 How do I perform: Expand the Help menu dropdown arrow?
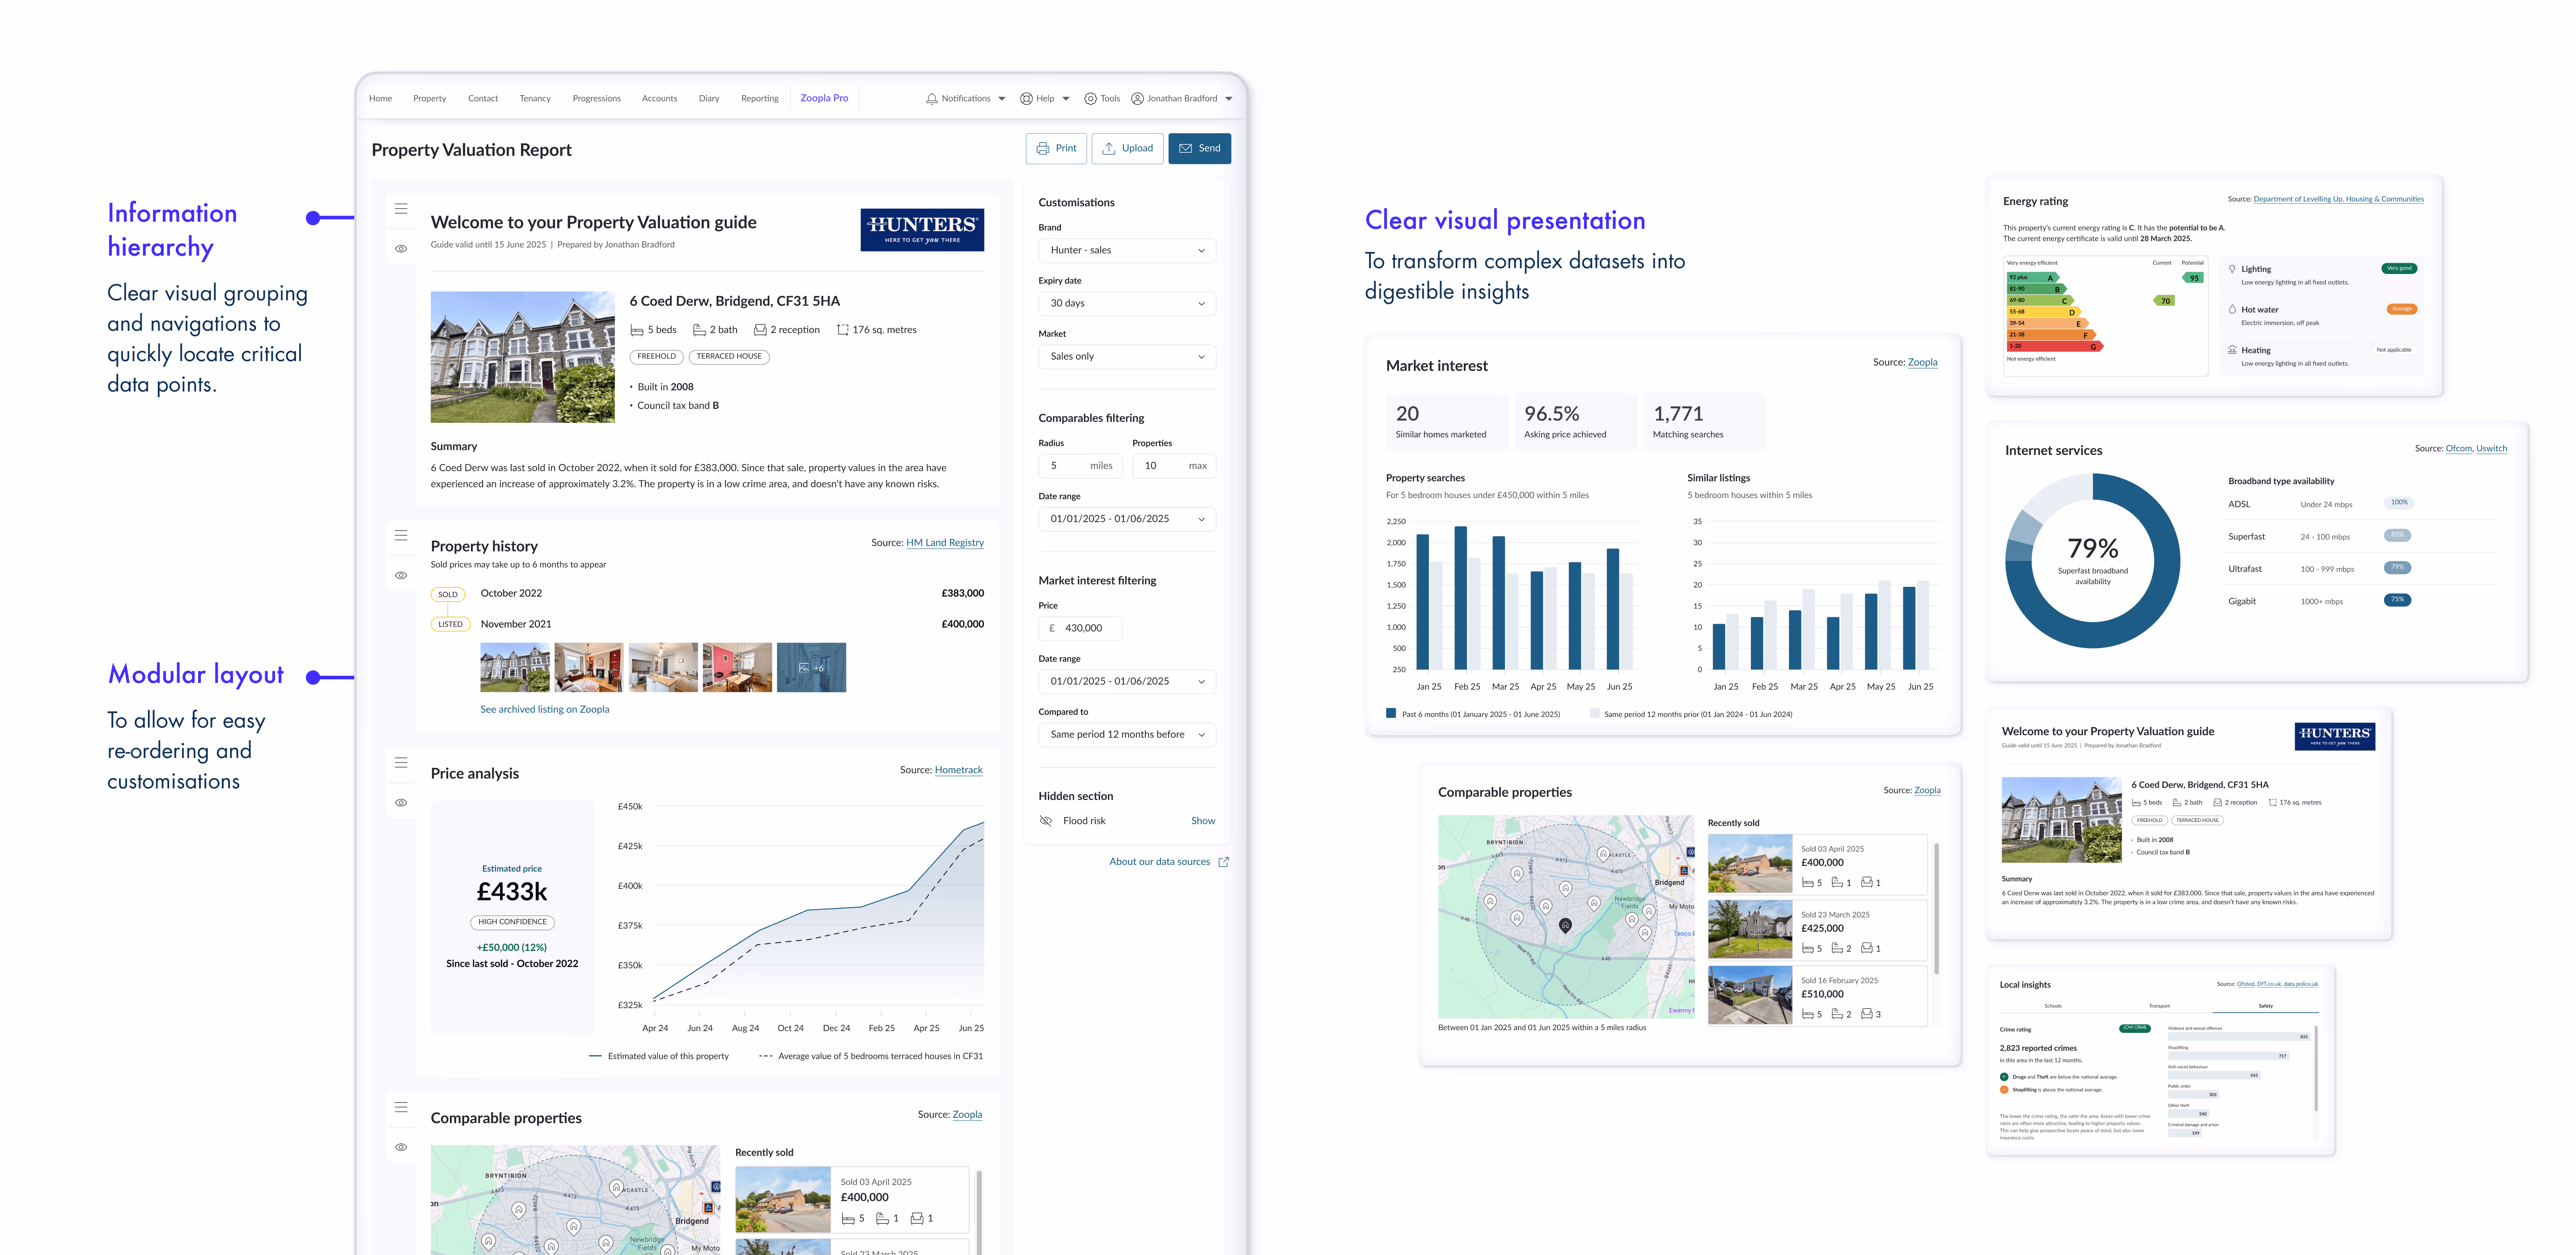(1066, 99)
